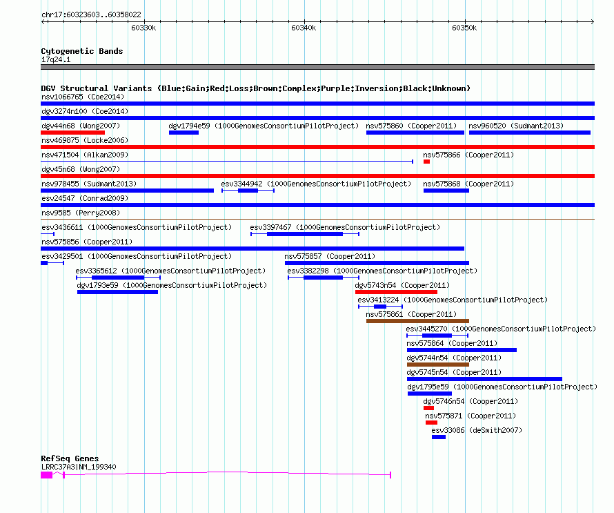Select the red nsv575871 loss bar
This screenshot has height=513, width=614.
pos(431,423)
